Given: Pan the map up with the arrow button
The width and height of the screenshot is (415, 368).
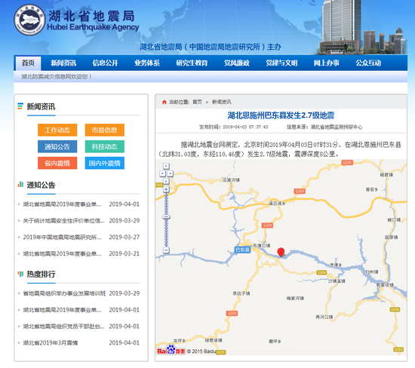Looking at the screenshot, I should 166,166.
